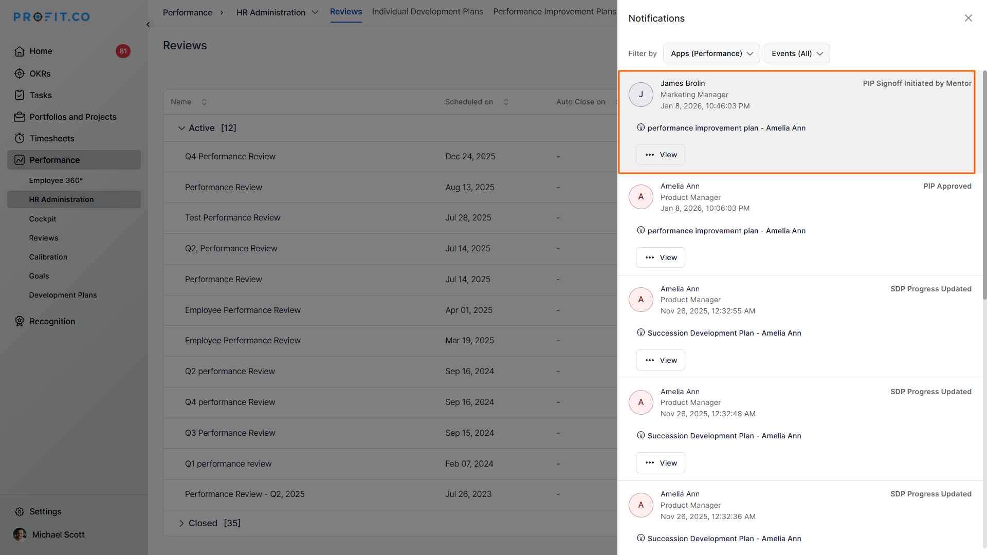Open Recognition via its badge icon
Screen dimensions: 987x555
[20, 321]
